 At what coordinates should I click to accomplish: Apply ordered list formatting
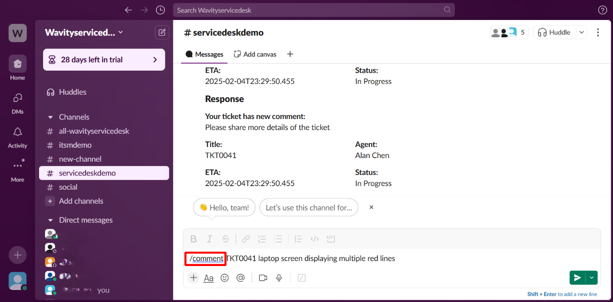262,239
